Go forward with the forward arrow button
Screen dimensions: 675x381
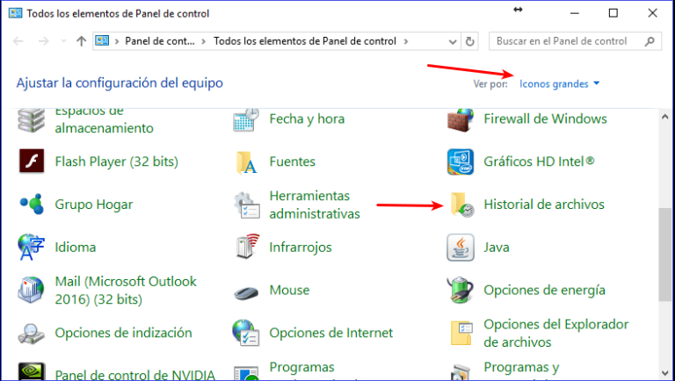pyautogui.click(x=43, y=41)
